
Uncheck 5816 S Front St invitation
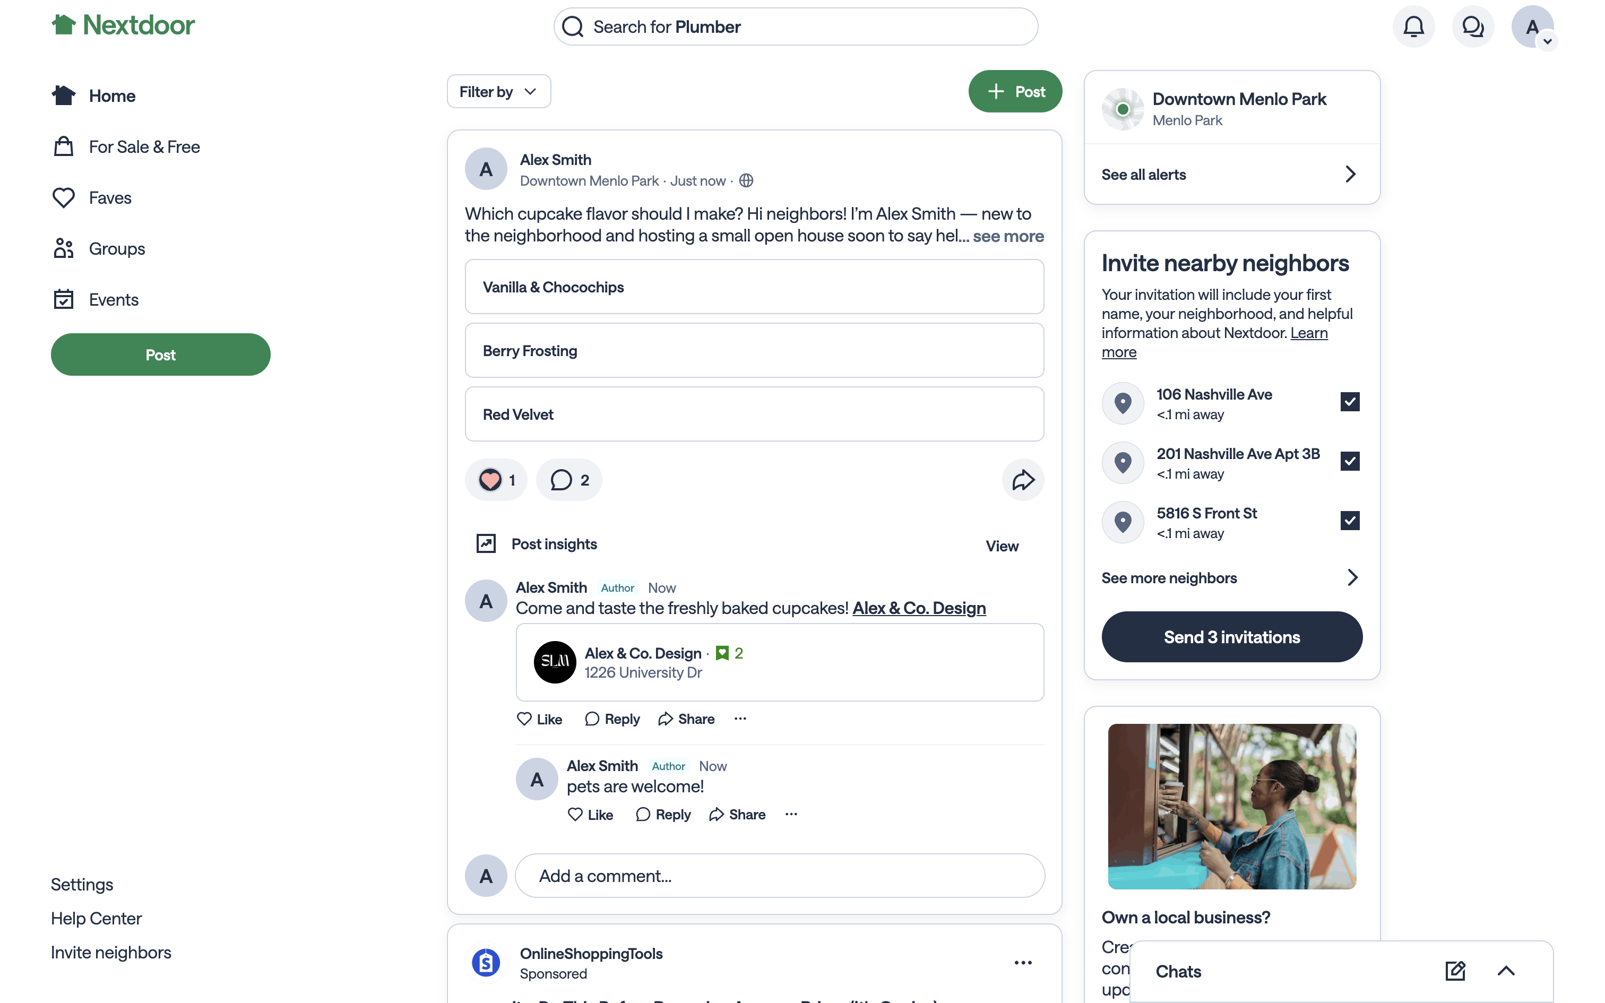(x=1350, y=521)
